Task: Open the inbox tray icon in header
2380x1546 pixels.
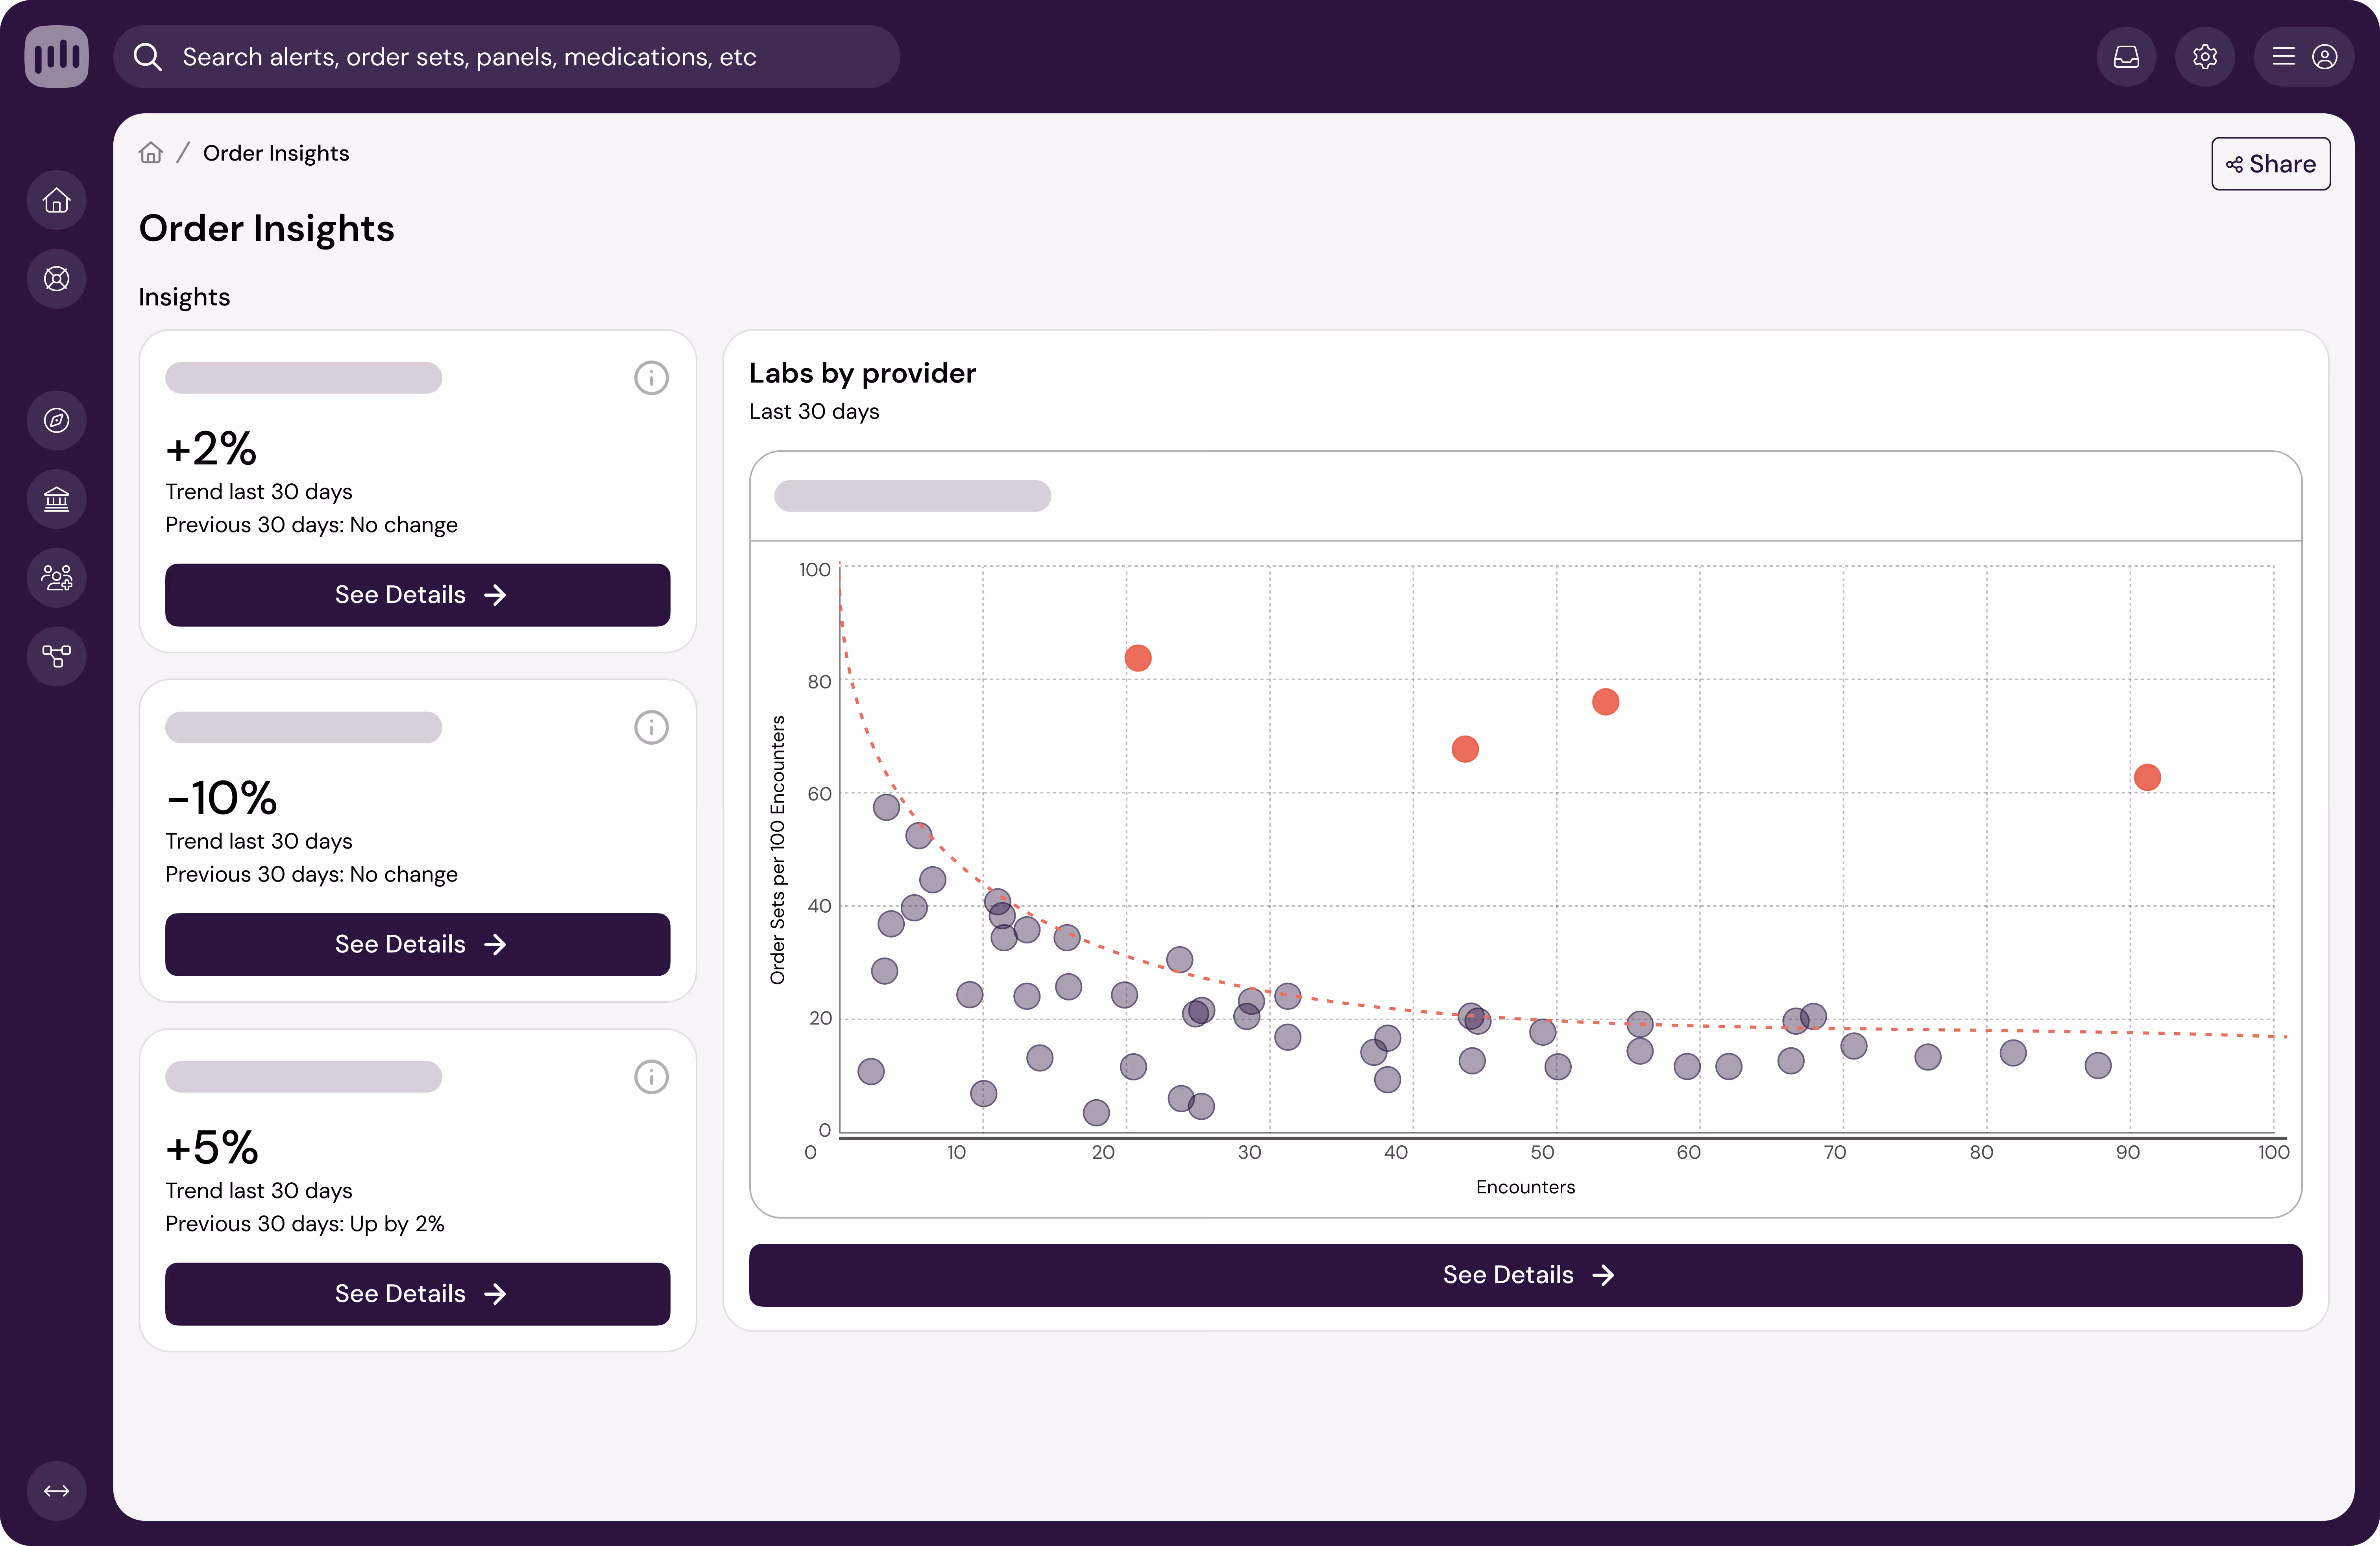Action: (2126, 57)
